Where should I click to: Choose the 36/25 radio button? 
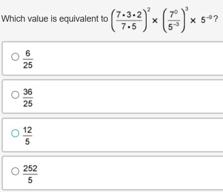pos(15,95)
